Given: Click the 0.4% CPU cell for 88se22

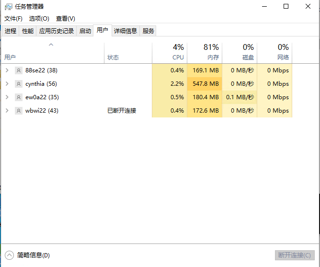Looking at the screenshot, I should pos(170,70).
